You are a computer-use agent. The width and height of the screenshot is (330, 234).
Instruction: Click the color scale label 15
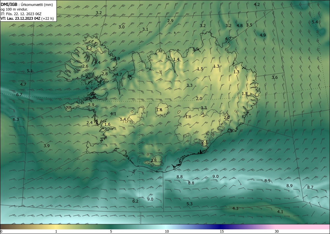(x=222, y=232)
